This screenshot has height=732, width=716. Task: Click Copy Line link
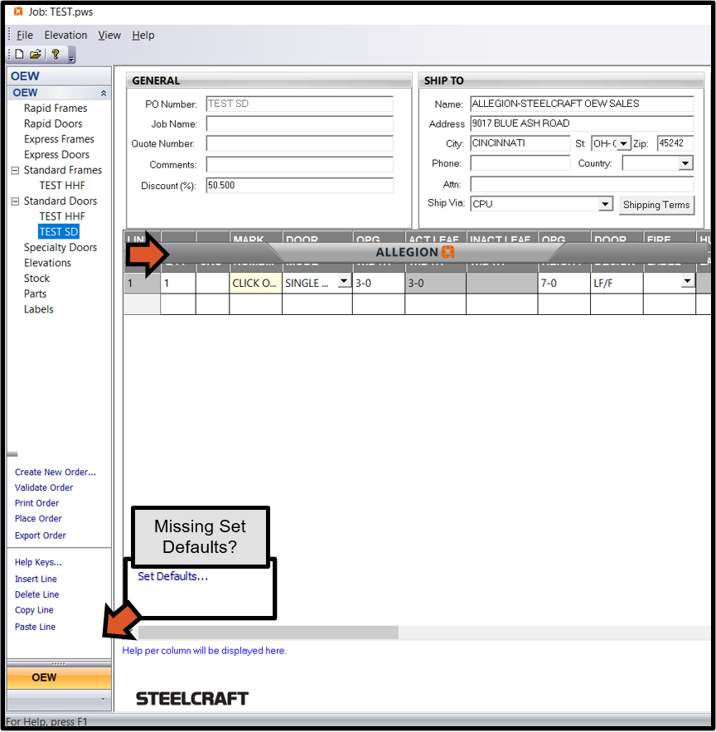tap(34, 609)
